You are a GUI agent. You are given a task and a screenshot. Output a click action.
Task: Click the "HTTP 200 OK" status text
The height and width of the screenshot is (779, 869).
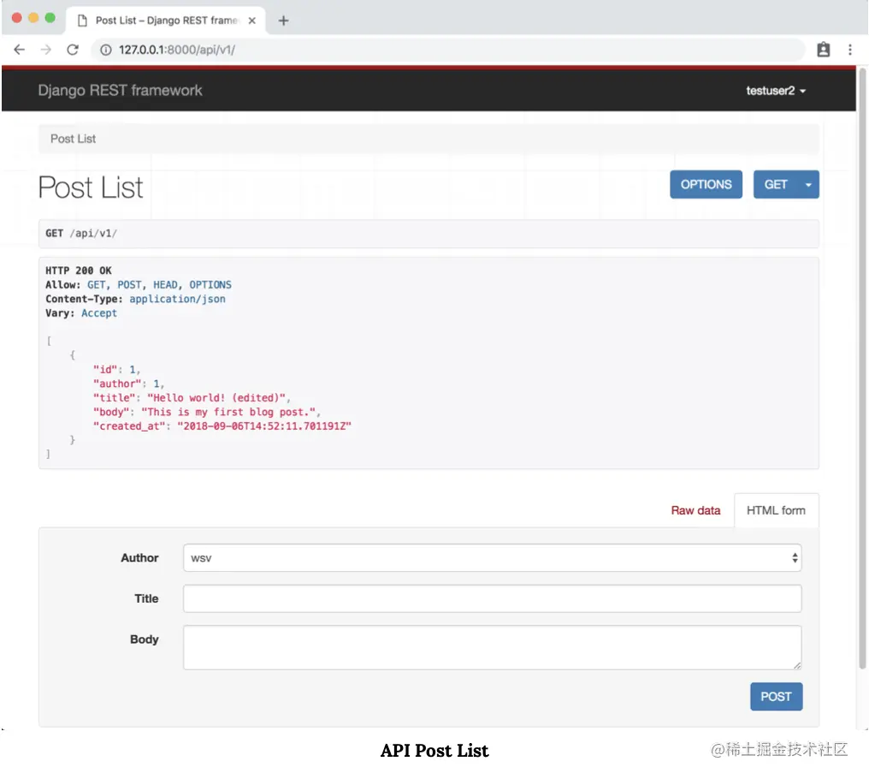pyautogui.click(x=79, y=271)
